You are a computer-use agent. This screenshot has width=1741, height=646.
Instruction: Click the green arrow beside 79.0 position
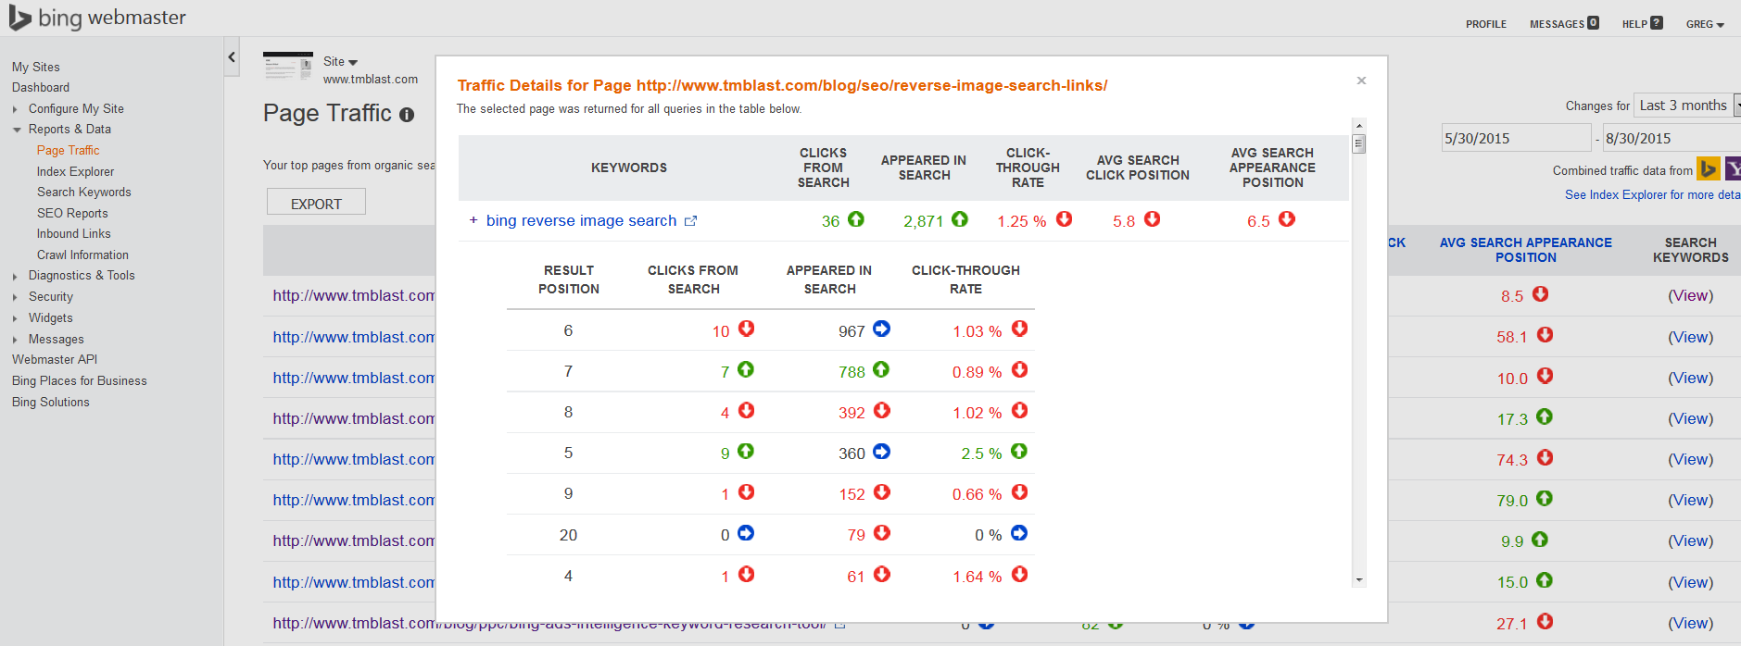coord(1545,498)
